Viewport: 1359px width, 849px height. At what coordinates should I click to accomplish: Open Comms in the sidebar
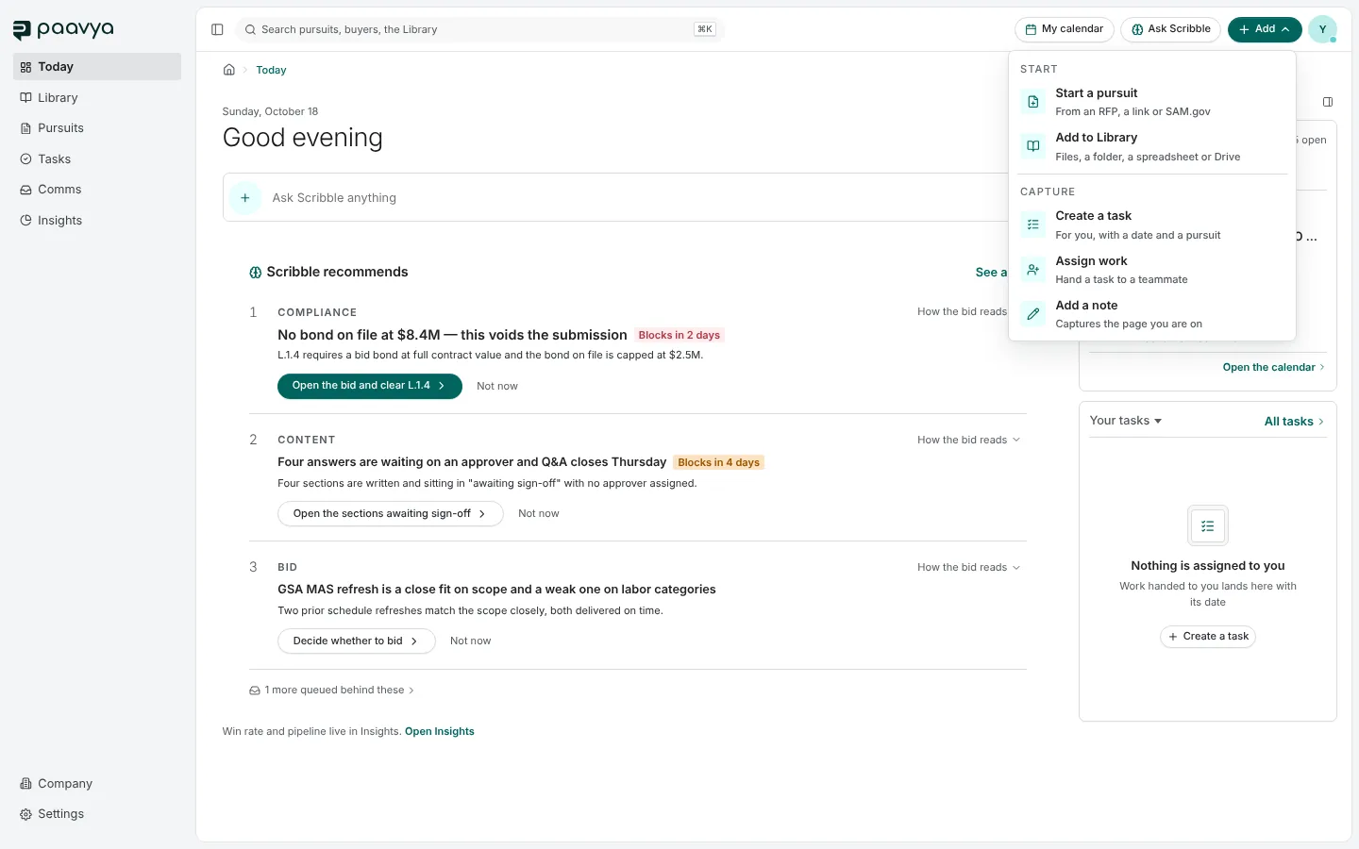97,190
